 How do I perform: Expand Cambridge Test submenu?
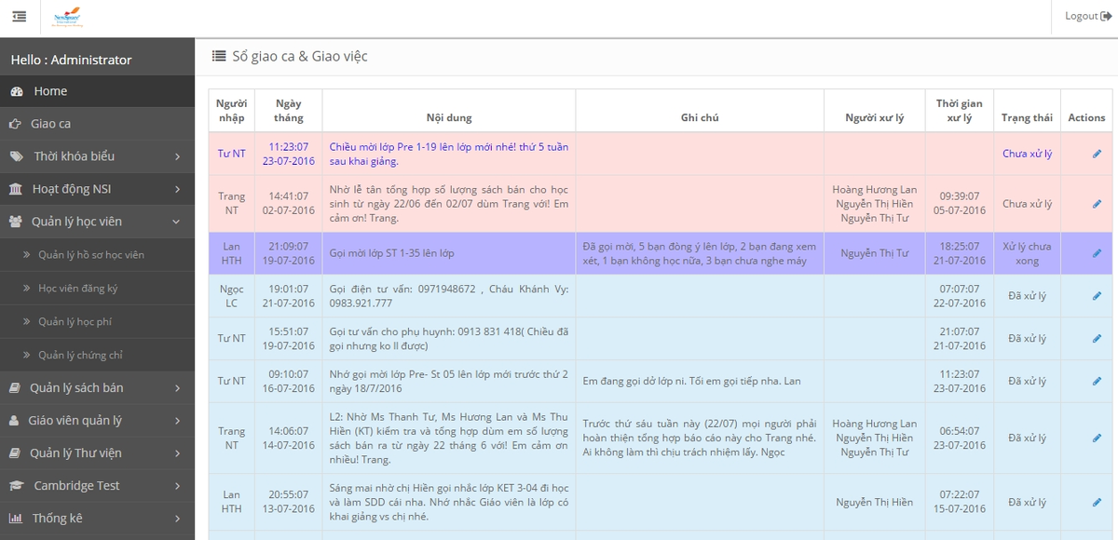[177, 486]
